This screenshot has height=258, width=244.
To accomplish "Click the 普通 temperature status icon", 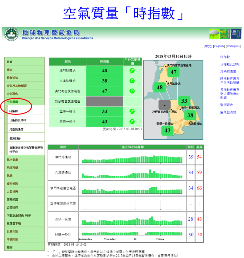I will (x=224, y=34).
